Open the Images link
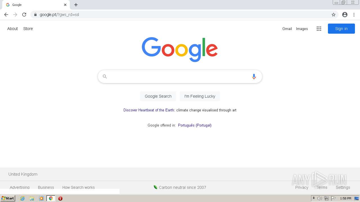 (302, 29)
